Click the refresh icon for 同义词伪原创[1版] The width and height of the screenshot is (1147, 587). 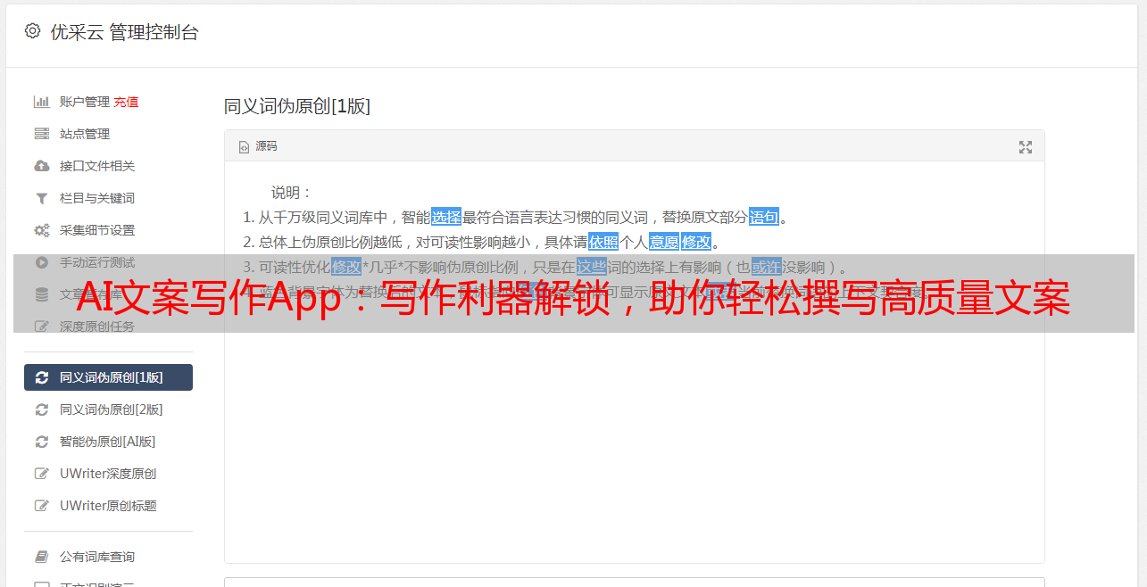pyautogui.click(x=41, y=377)
